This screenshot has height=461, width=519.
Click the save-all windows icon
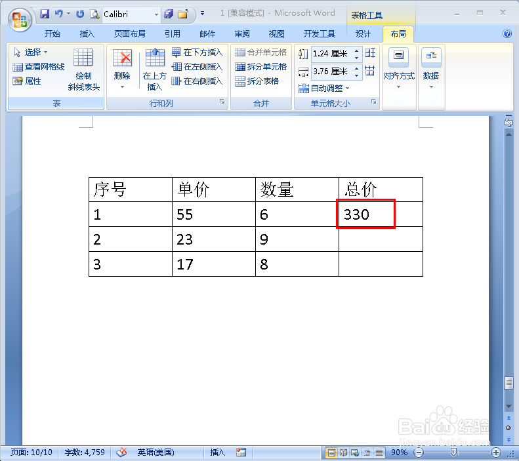(x=169, y=14)
